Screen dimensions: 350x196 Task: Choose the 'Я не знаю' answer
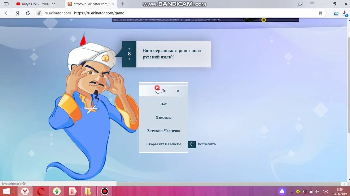pos(164,117)
